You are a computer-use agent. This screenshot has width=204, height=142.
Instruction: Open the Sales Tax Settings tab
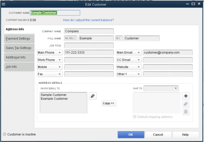coord(18,48)
